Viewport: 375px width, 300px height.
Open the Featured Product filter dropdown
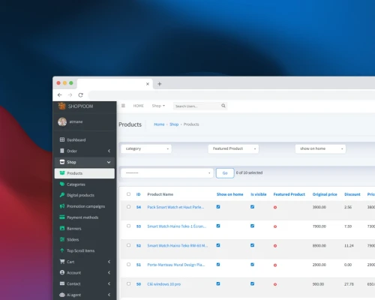233,148
